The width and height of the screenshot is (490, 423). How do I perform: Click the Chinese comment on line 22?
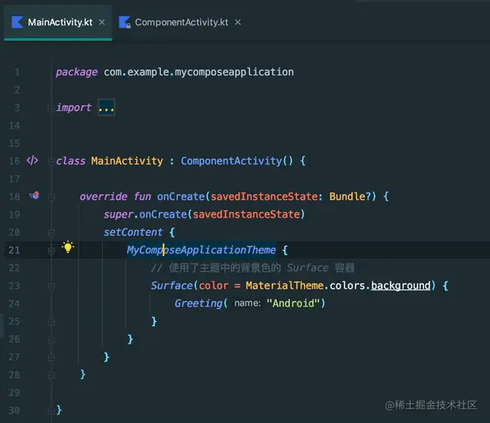pos(252,267)
